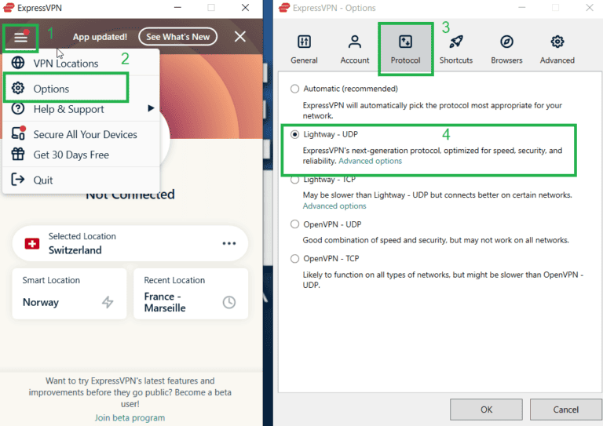Open Advanced options under Lightway - TCP

(334, 206)
